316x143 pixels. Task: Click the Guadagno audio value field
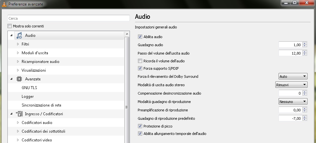tap(290, 45)
